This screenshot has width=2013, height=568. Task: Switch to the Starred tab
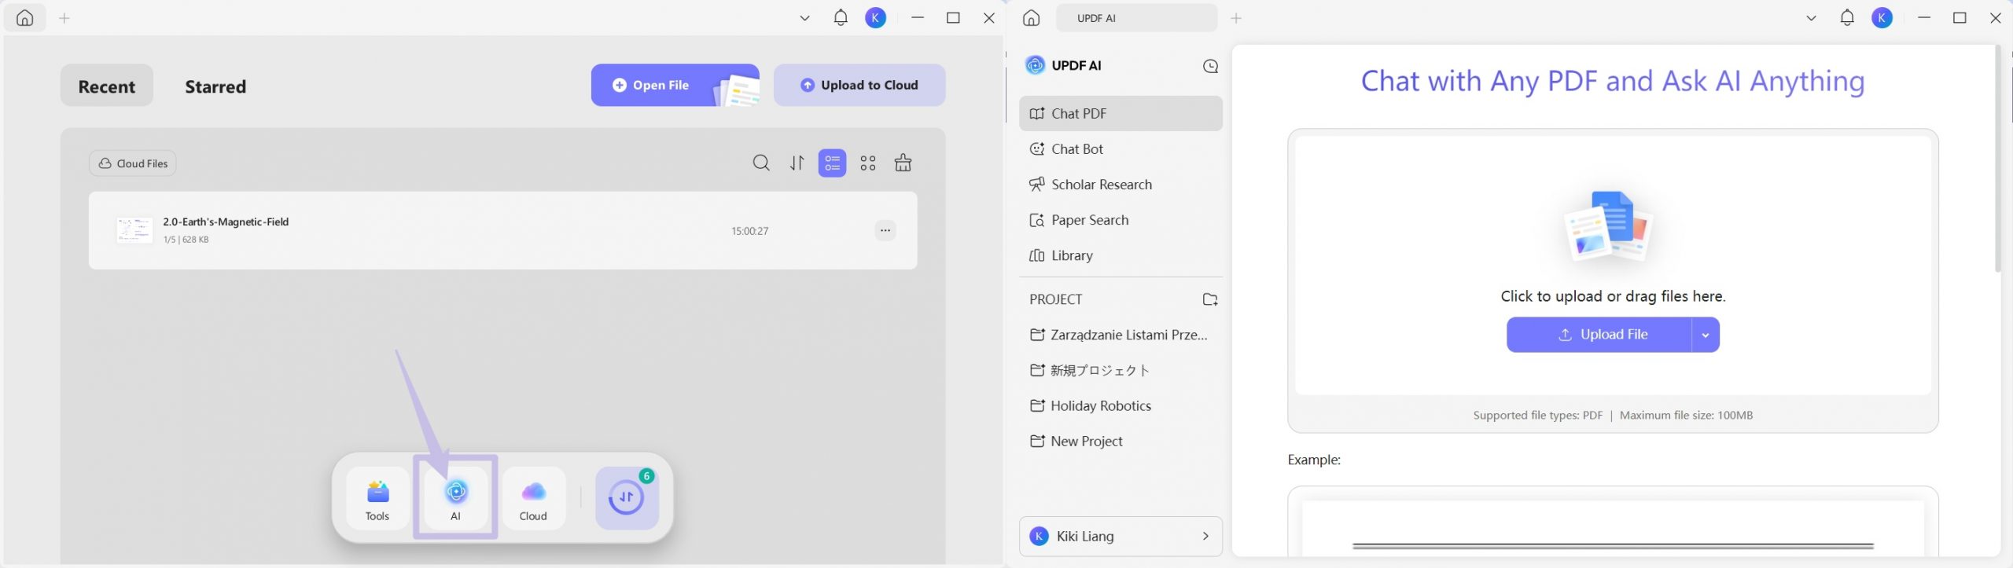tap(215, 86)
